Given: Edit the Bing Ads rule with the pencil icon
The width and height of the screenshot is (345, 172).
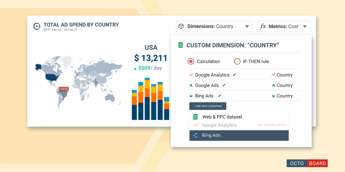Looking at the screenshot, I should click(220, 95).
